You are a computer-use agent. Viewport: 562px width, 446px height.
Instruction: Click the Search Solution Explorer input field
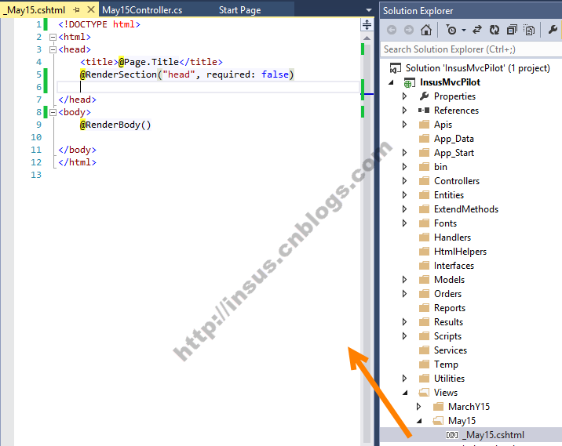471,49
